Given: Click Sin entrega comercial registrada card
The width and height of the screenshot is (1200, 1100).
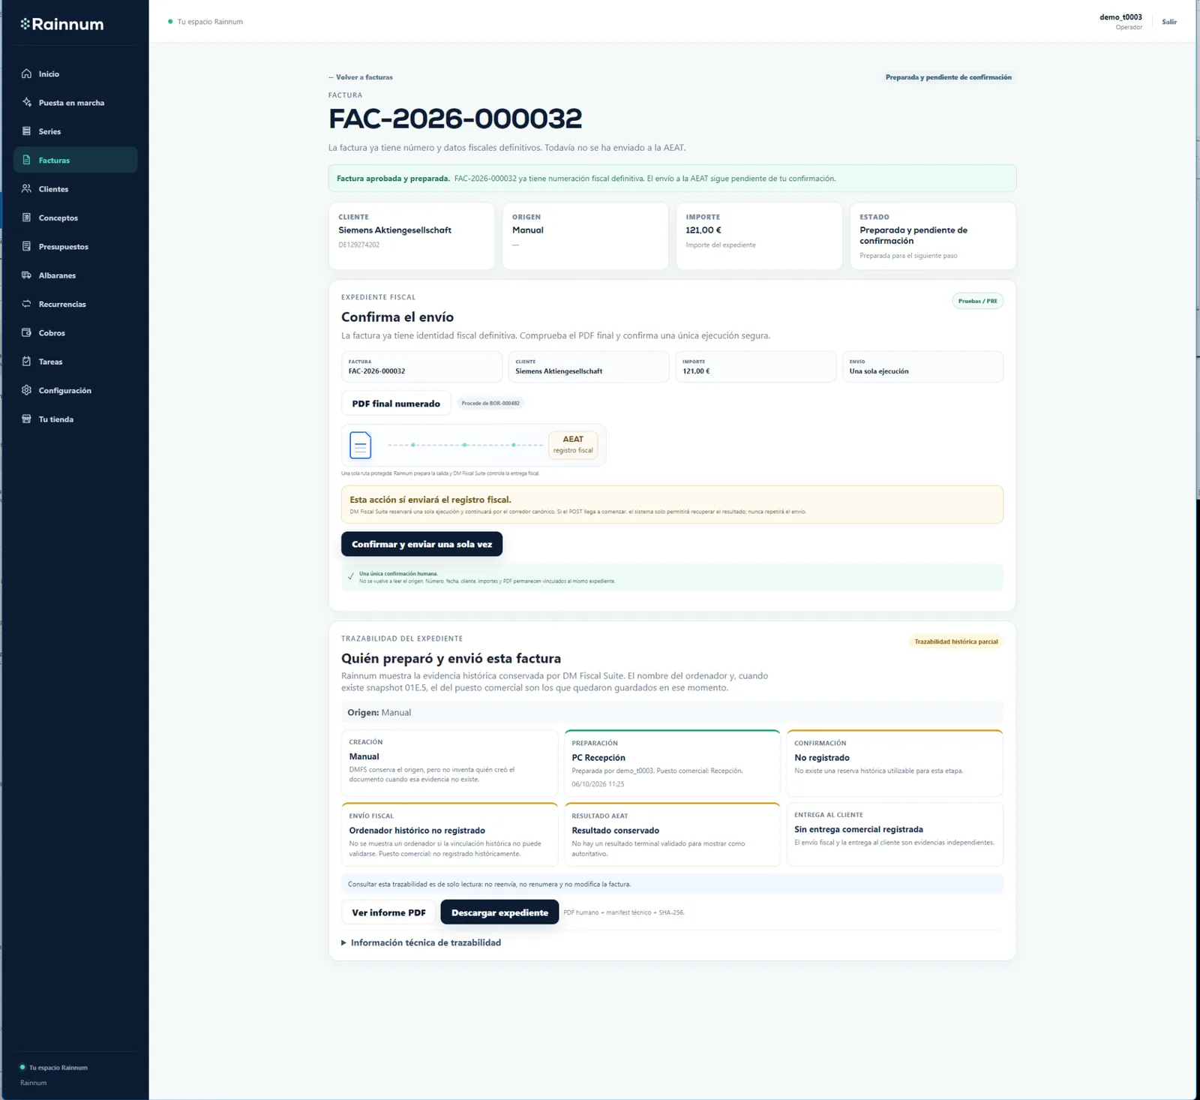Looking at the screenshot, I should pyautogui.click(x=895, y=834).
